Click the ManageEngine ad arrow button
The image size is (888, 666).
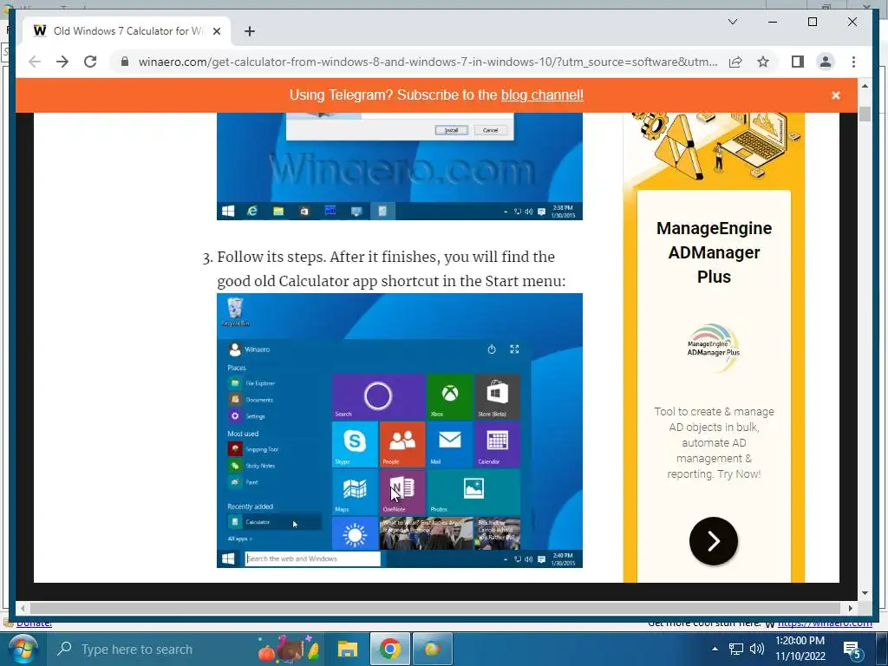click(714, 541)
